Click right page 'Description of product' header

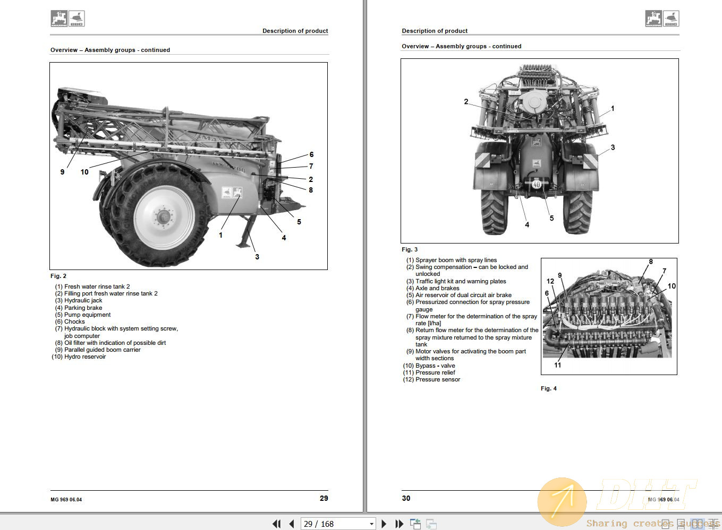tap(435, 31)
